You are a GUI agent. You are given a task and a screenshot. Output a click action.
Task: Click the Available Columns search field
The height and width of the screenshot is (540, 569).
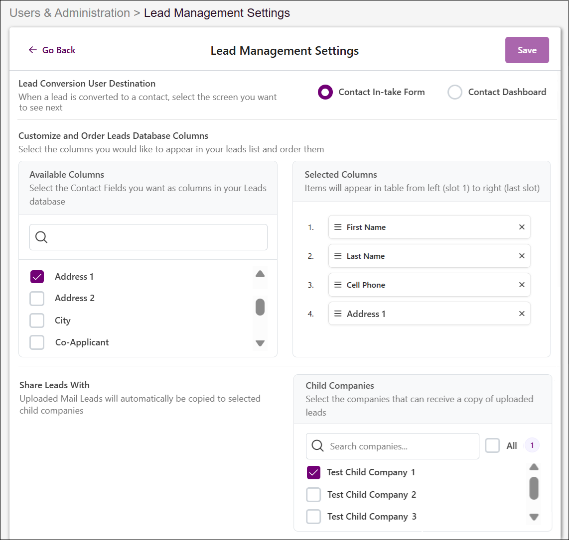pos(148,237)
